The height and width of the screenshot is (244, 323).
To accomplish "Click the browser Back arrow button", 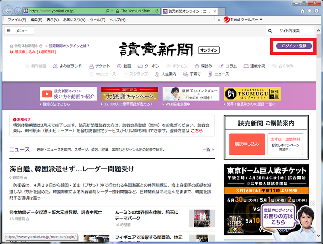I will (8, 11).
